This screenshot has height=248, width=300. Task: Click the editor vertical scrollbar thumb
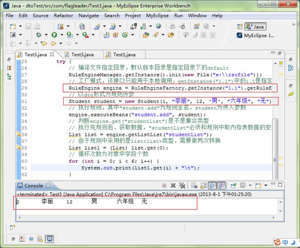275,149
